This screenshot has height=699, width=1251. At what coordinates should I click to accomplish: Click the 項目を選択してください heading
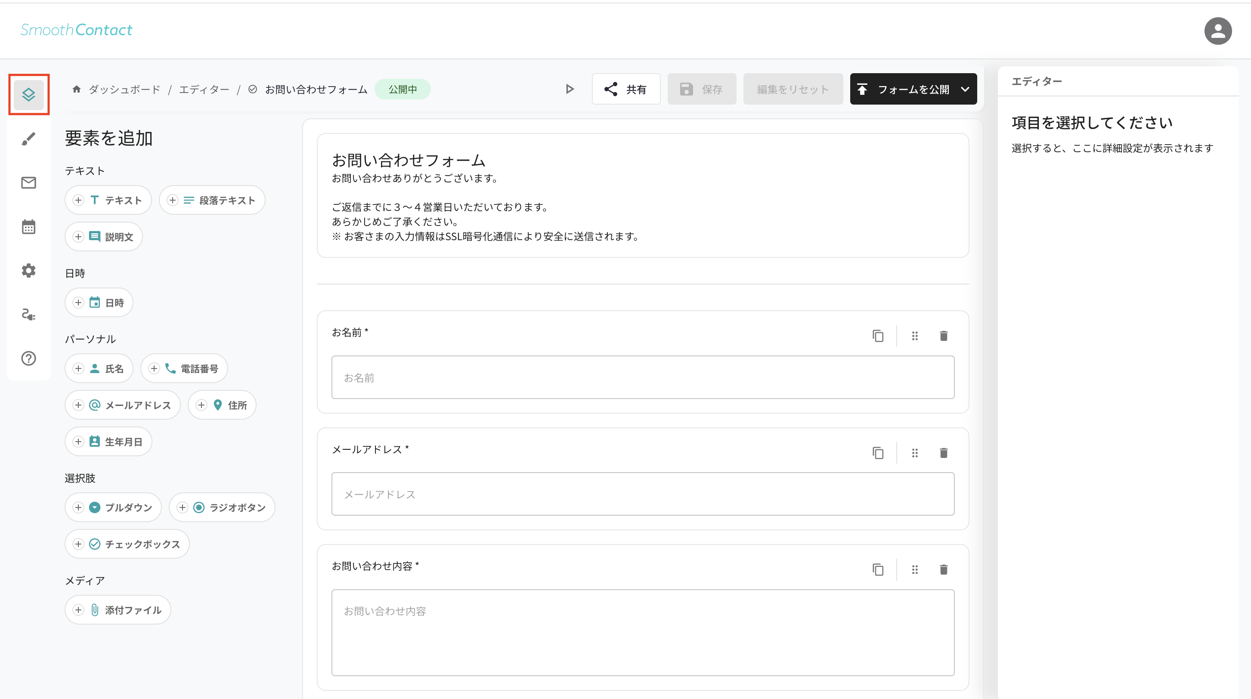tap(1092, 122)
